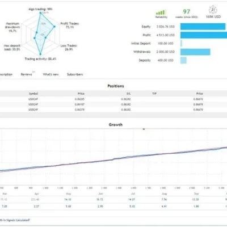
Task: Click the Positions section heading
Action: (116, 86)
